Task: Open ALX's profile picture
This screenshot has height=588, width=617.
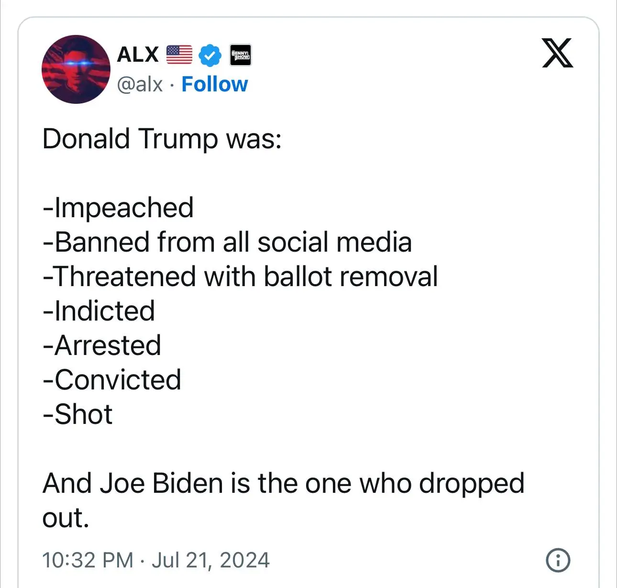Action: pos(76,69)
